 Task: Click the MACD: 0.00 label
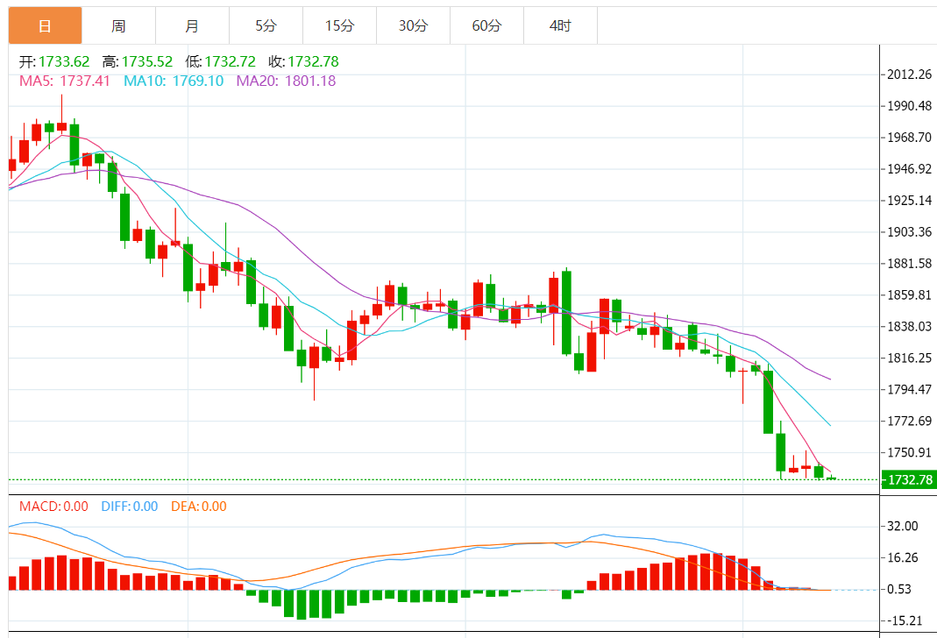click(53, 507)
